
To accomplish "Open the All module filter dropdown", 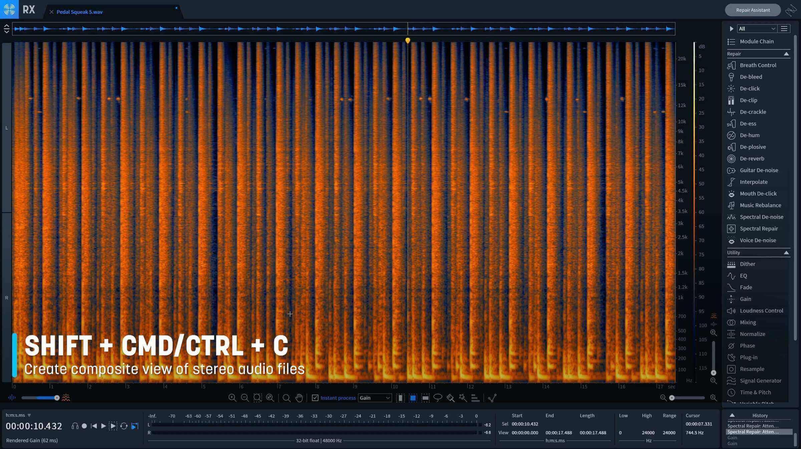I will [x=757, y=29].
